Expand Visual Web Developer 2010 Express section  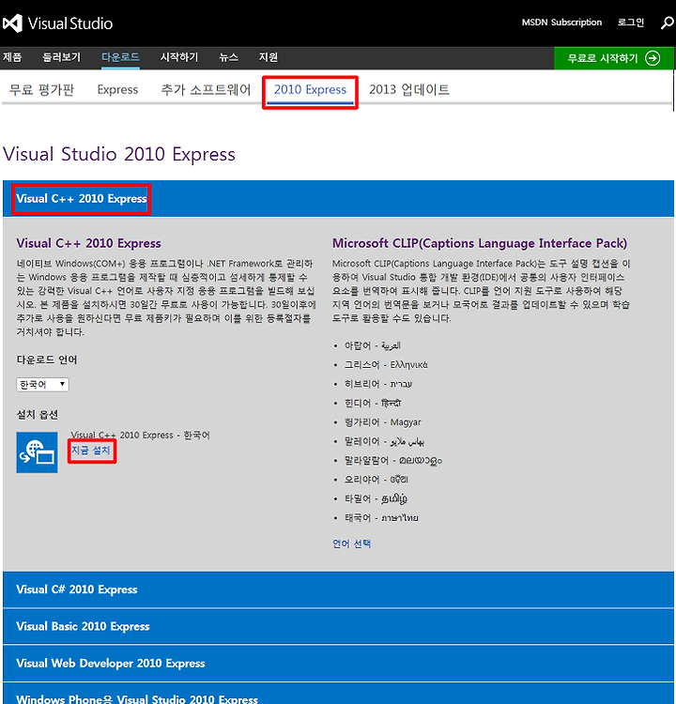click(x=338, y=663)
